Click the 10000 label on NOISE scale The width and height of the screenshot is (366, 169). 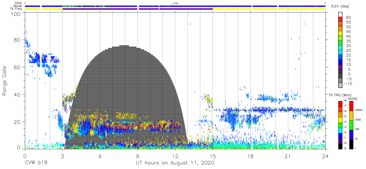click(x=359, y=110)
